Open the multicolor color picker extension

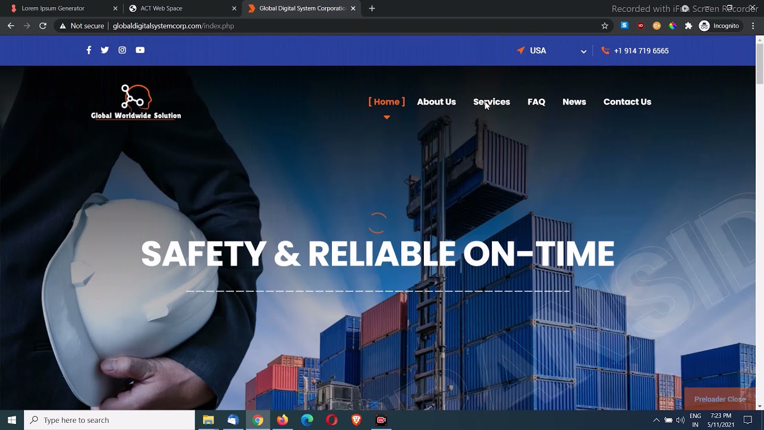pos(673,26)
